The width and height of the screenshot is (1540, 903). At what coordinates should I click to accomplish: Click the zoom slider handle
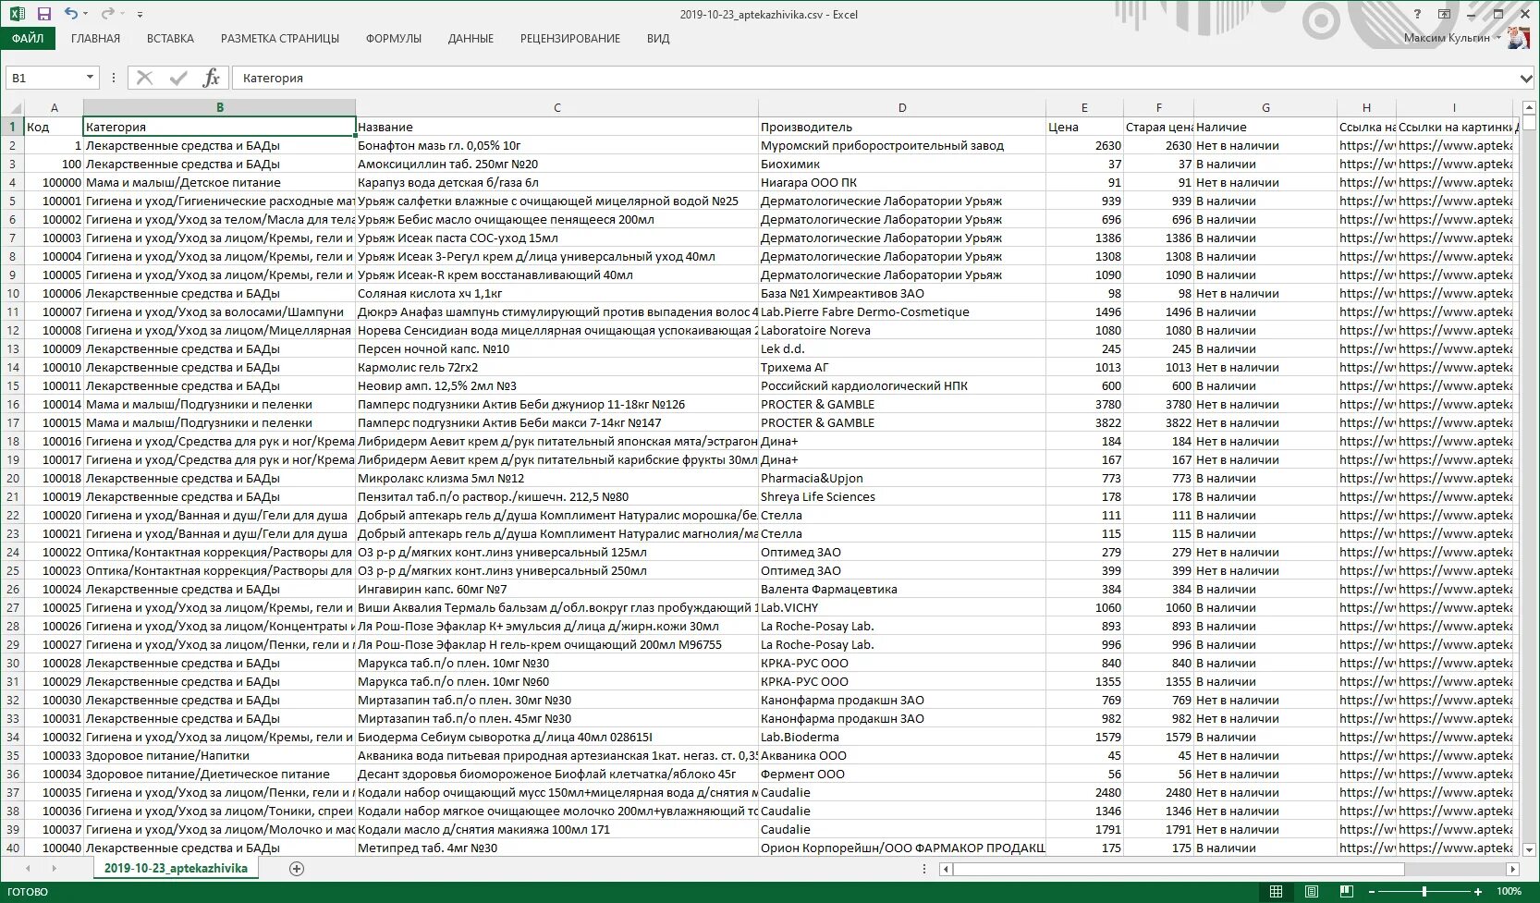tap(1424, 891)
